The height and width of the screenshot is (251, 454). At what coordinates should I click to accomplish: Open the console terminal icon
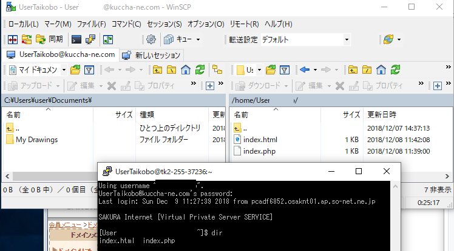pos(76,39)
